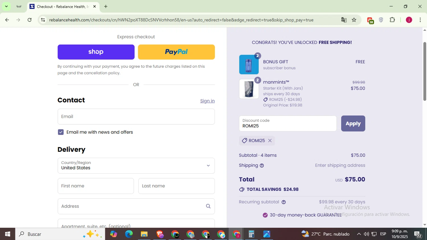Screen dimensions: 427x240
Task: Click the address search magnifier icon
Action: pos(208,206)
